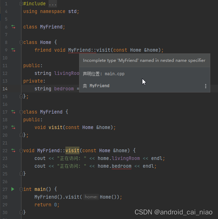Viewport: 218px width, 219px height.
Task: Click 'public:' on line 18
Action: [x=33, y=120]
